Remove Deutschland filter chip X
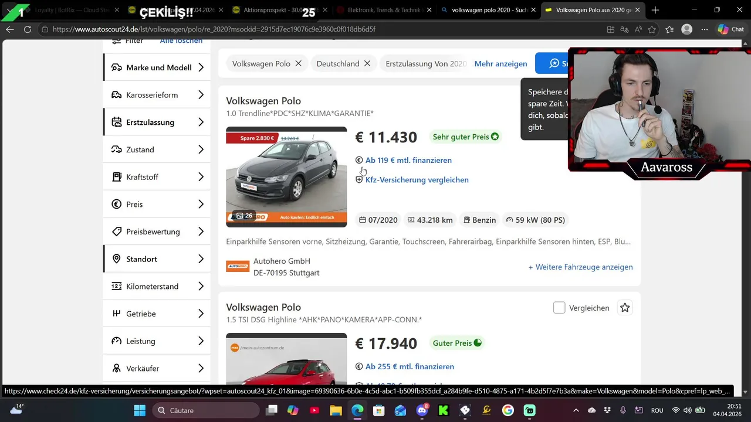This screenshot has height=422, width=751. click(367, 63)
